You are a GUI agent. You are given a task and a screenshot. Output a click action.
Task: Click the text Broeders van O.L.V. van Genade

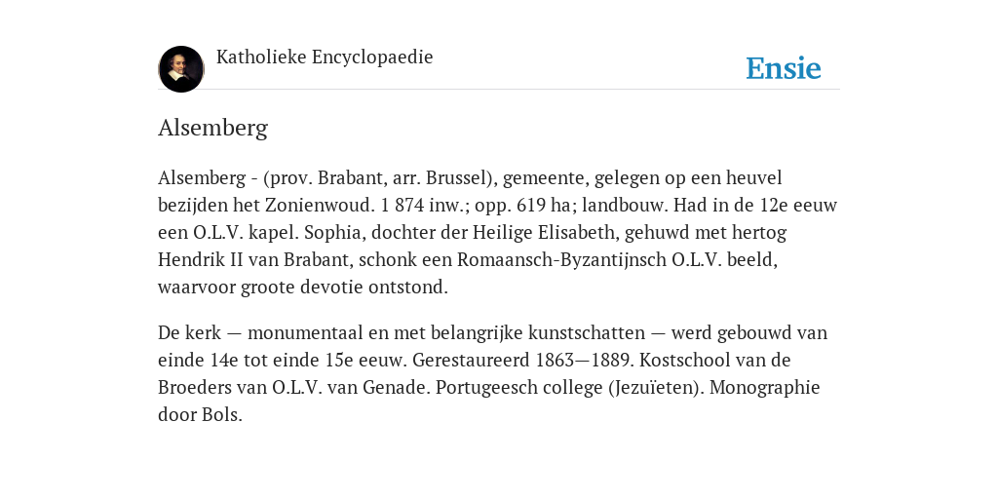coord(292,388)
